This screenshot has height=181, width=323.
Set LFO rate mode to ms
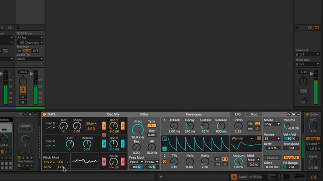(250, 129)
